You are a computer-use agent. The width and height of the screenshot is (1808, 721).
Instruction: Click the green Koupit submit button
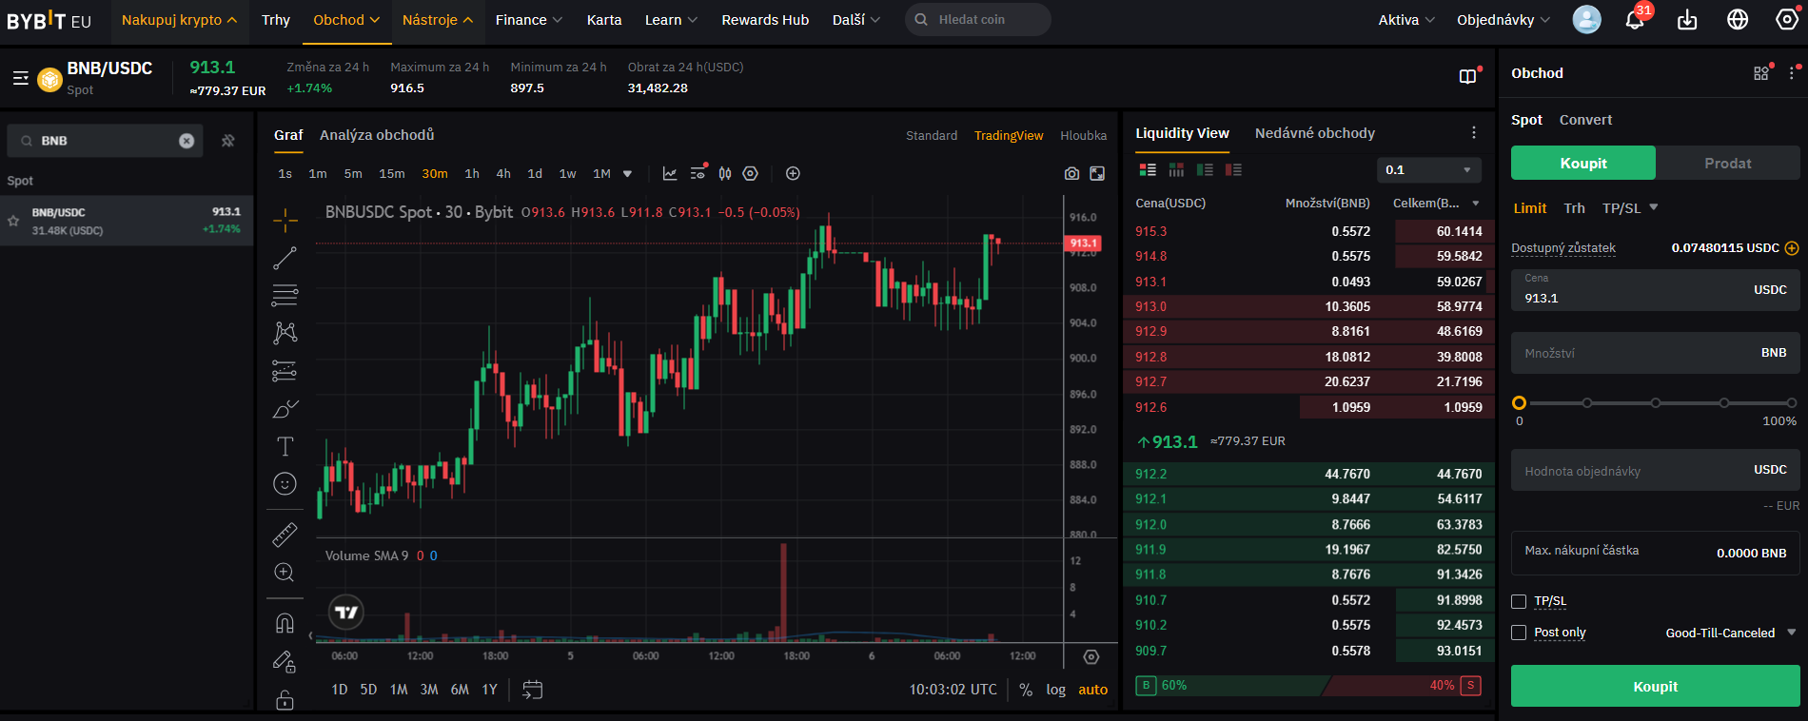(1655, 686)
